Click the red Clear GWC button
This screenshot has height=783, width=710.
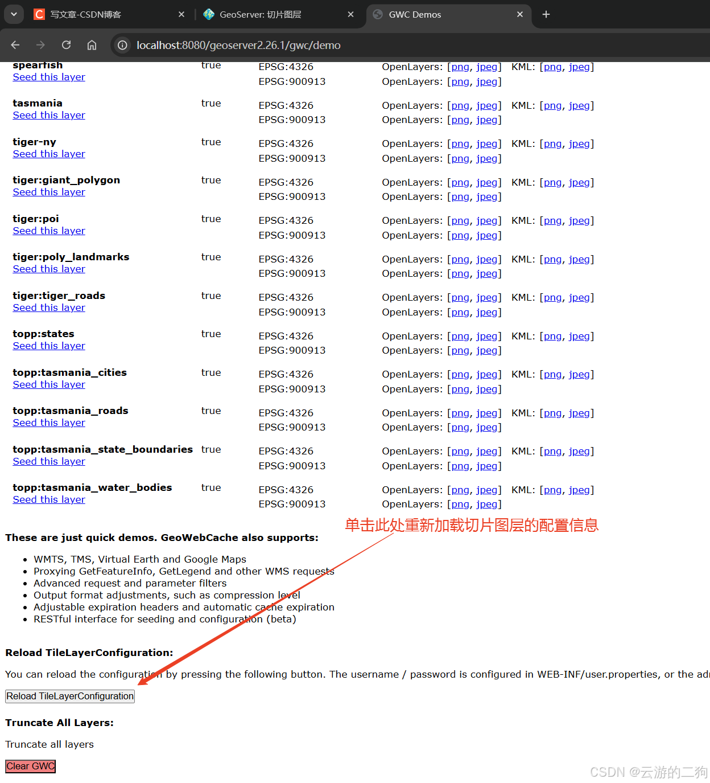31,766
